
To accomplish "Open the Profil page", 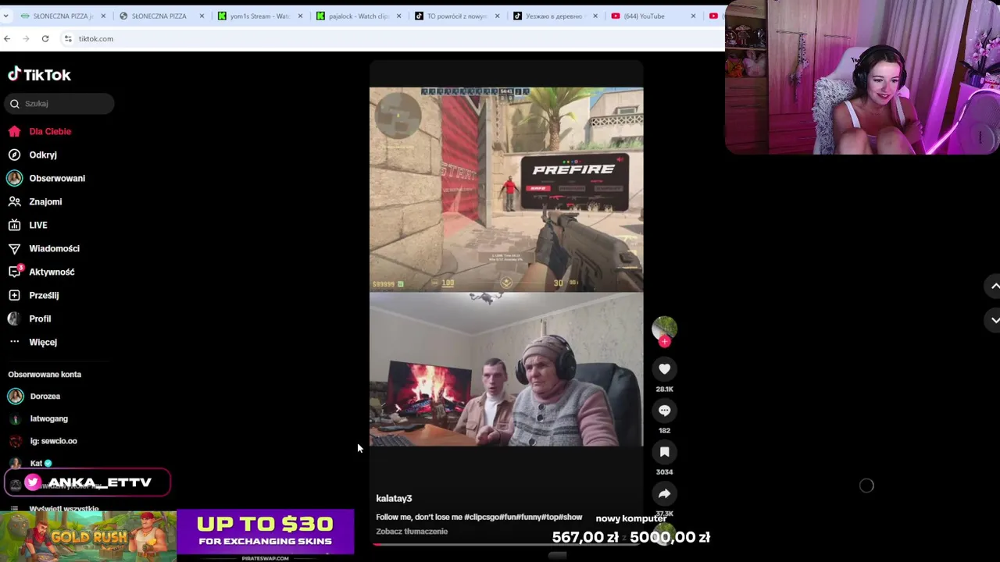I will 40,318.
